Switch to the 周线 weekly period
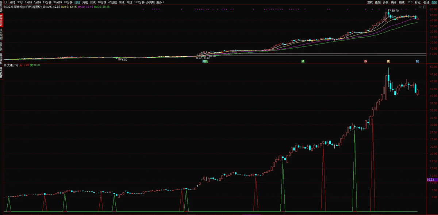 (85, 2)
